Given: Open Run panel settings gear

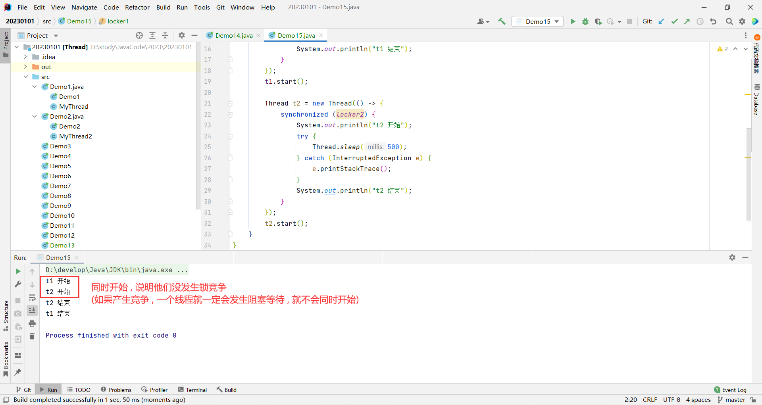Looking at the screenshot, I should coord(732,257).
